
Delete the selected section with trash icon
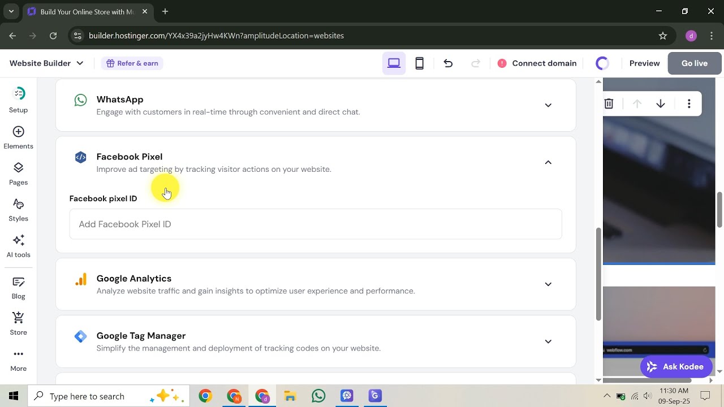click(609, 103)
